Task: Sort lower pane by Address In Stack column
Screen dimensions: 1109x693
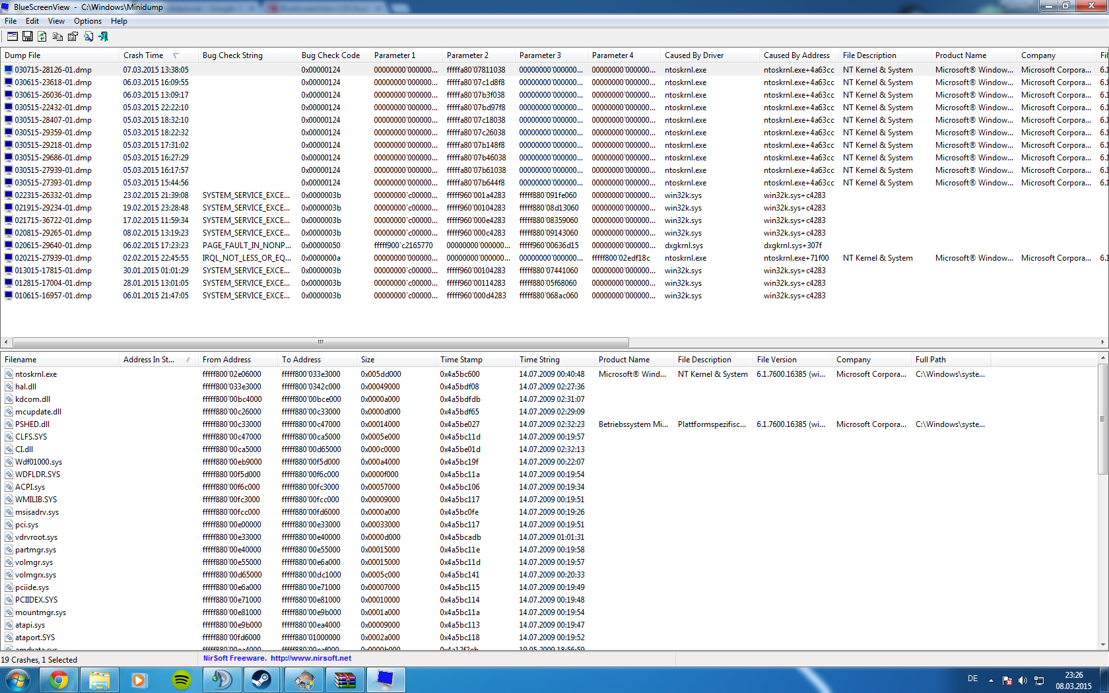Action: click(x=158, y=360)
